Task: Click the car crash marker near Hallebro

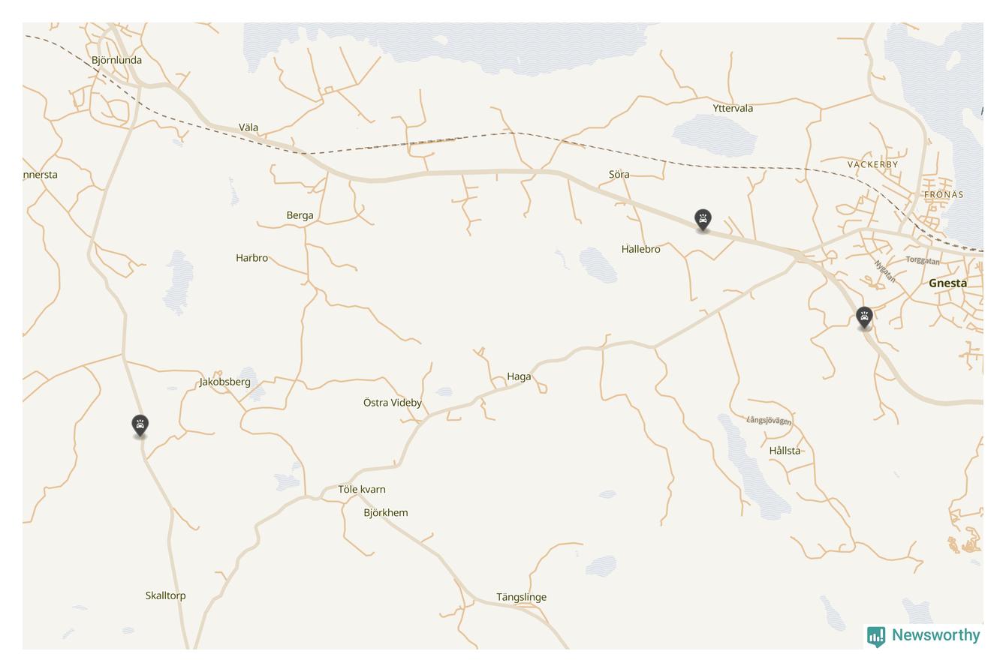Action: click(x=703, y=220)
